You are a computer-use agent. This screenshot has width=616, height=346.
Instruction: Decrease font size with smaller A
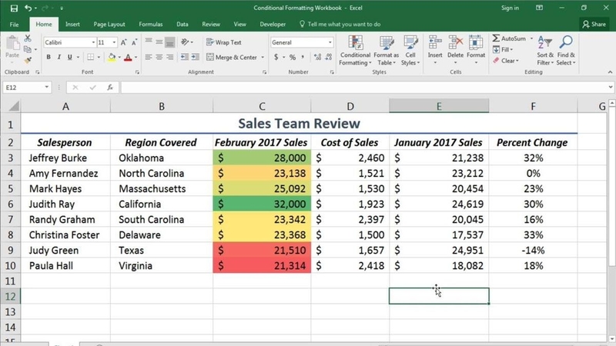(134, 42)
